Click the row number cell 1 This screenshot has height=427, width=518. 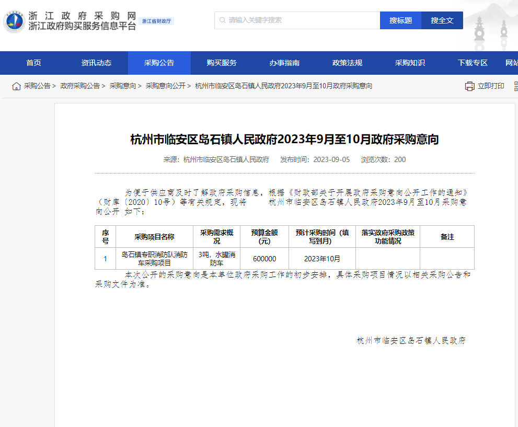tap(106, 259)
